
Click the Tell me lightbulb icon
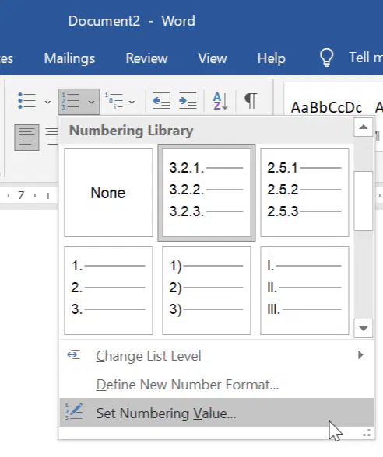[326, 58]
